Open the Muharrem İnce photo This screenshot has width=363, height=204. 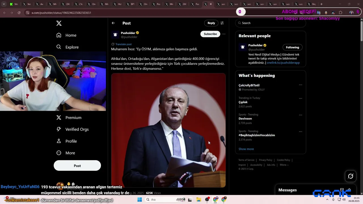click(x=168, y=130)
